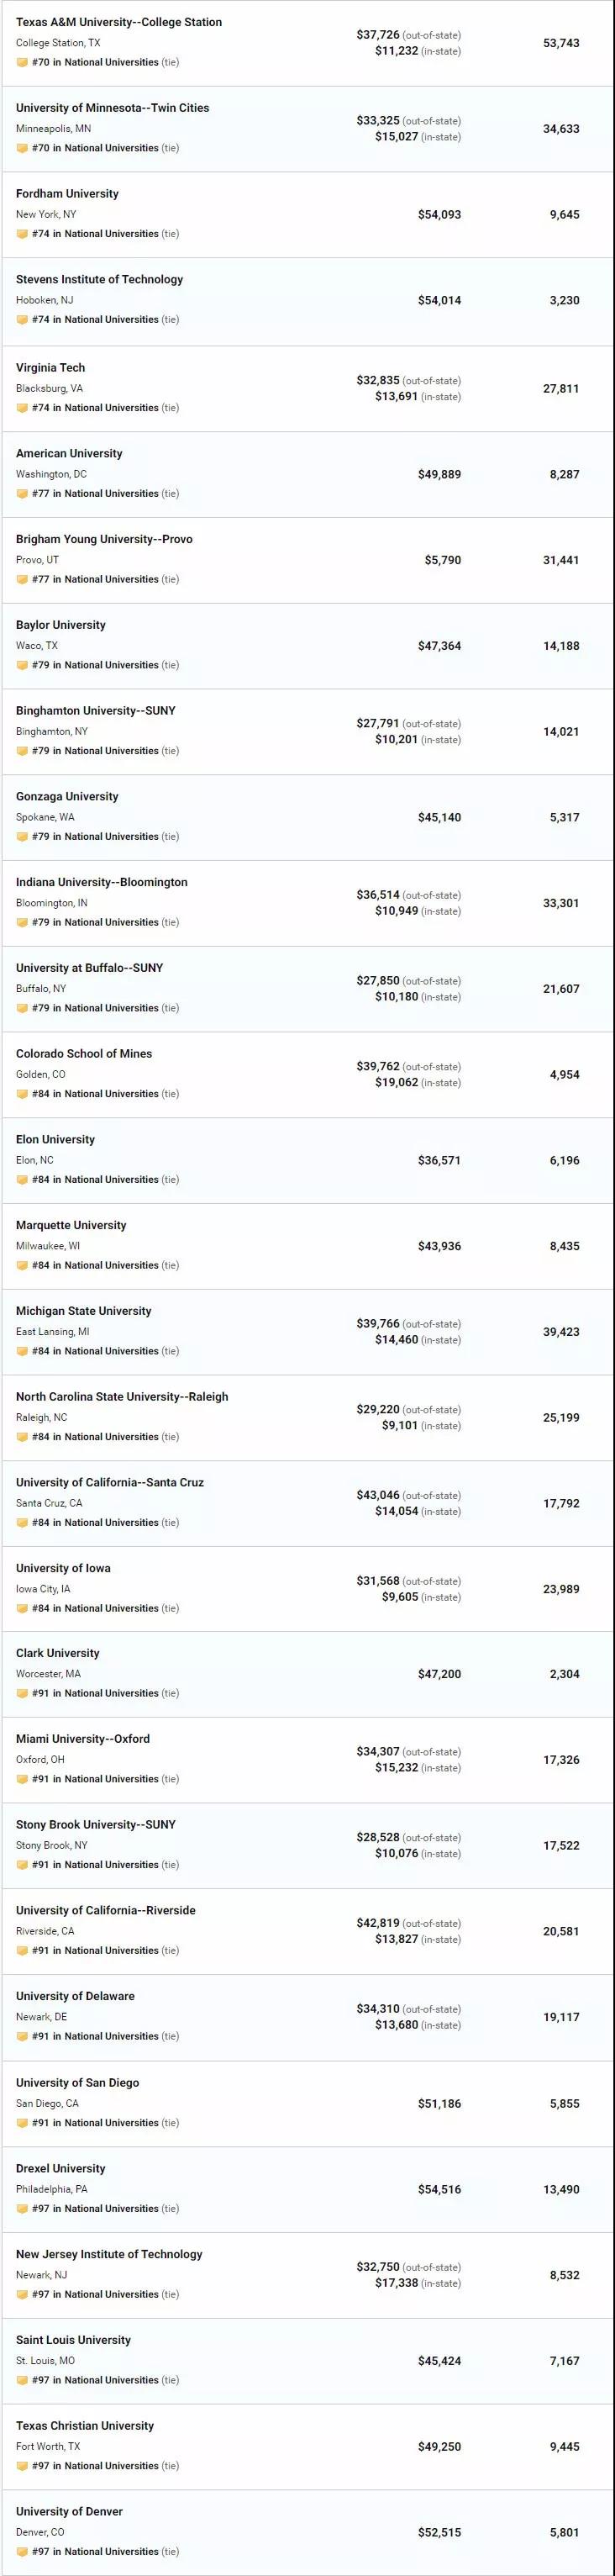Click the badge icon beside Texas A&M ranking
Viewport: 615px width, 2576px height.
[x=22, y=62]
